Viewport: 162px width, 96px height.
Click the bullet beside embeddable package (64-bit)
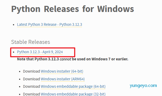click(20, 87)
